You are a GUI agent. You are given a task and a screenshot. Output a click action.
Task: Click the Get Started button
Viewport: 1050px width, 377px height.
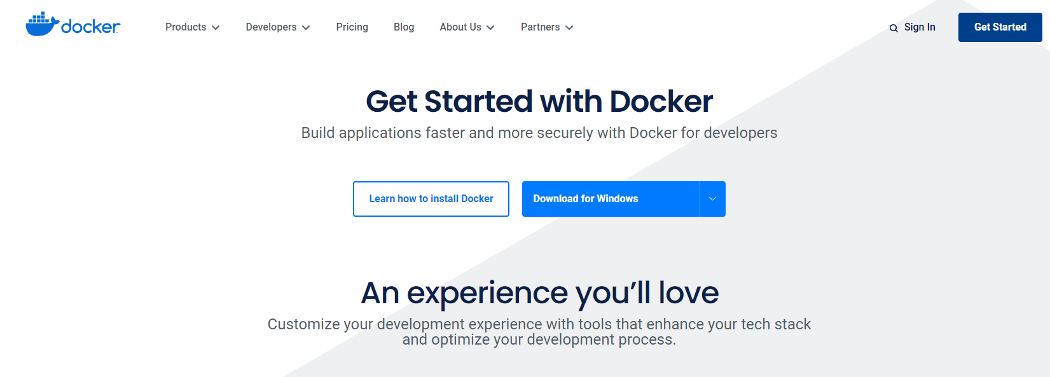coord(1000,27)
